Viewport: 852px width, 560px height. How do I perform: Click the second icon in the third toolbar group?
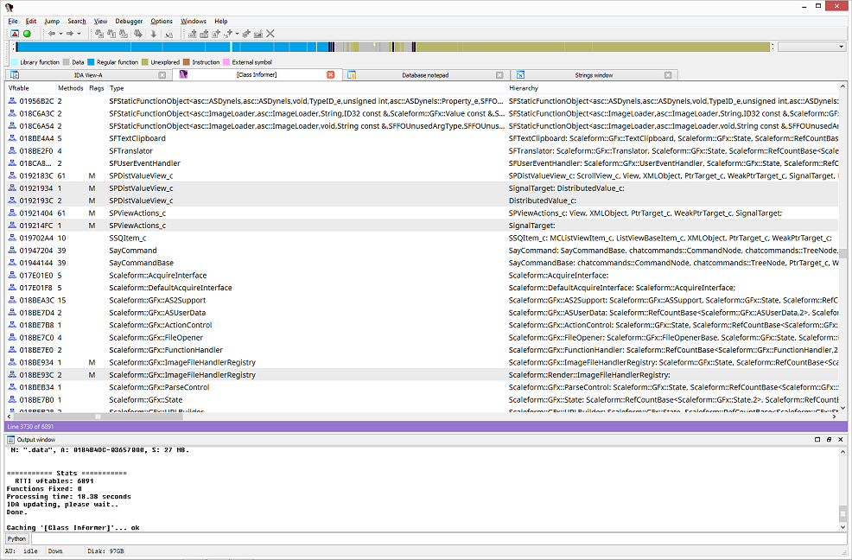(204, 34)
